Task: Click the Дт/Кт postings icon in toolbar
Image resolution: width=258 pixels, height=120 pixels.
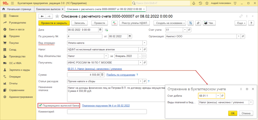Action: point(114,23)
